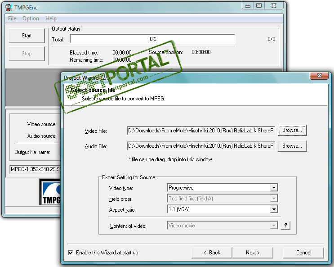This screenshot has width=334, height=267.
Task: Click the Start button in TMPGEnc window
Action: click(27, 36)
